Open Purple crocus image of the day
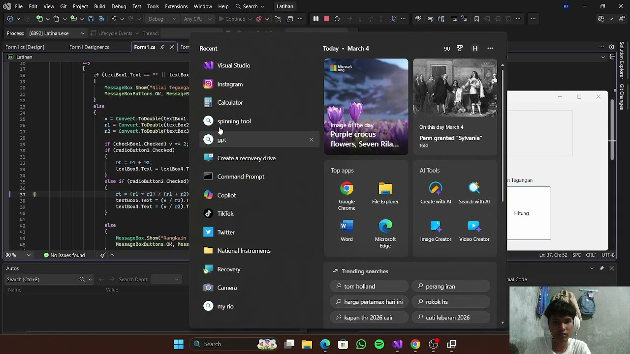This screenshot has width=630, height=354. tap(366, 107)
